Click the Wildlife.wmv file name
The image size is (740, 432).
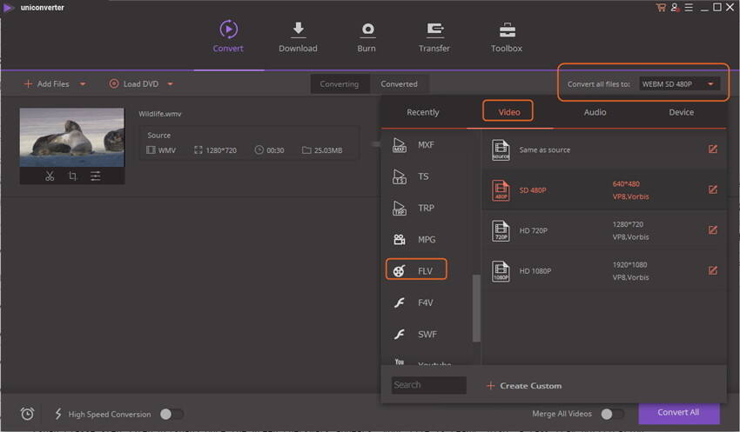(x=160, y=114)
